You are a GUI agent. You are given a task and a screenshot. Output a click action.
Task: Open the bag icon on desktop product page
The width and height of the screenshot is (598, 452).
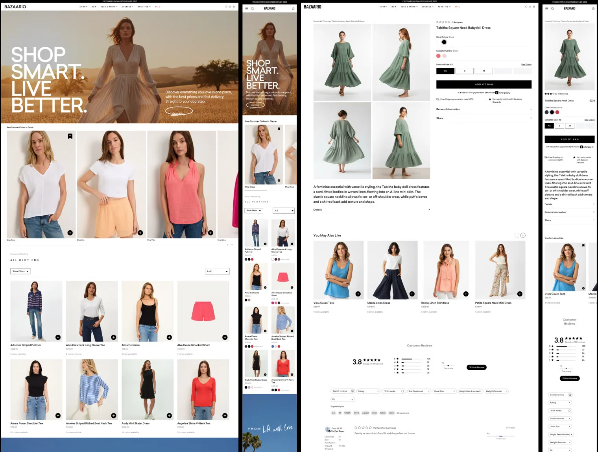[534, 7]
